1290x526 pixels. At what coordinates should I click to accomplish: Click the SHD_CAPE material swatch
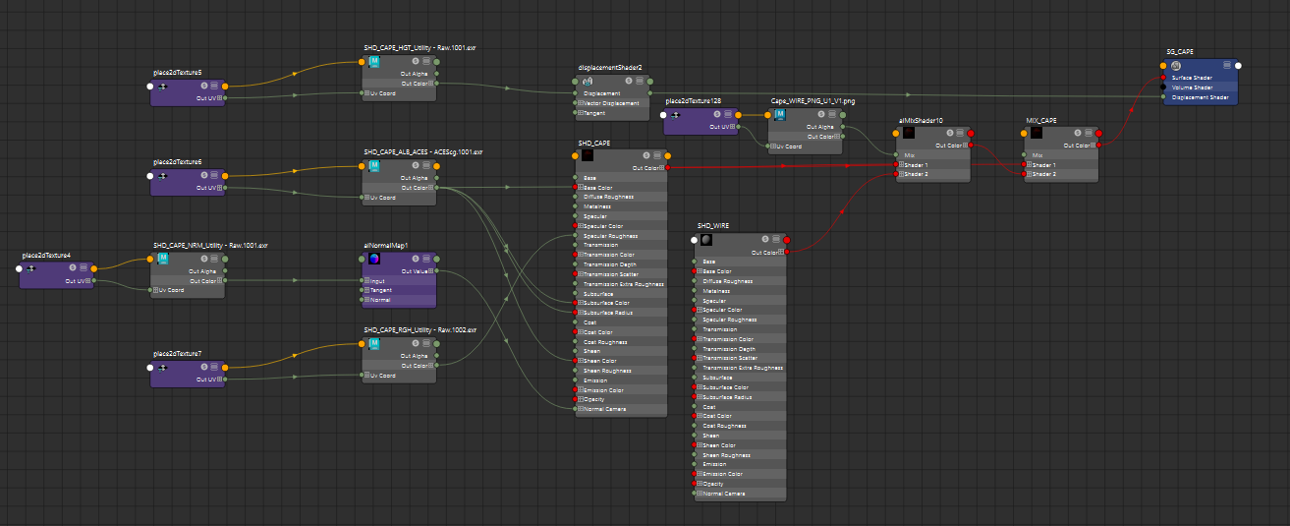click(588, 155)
